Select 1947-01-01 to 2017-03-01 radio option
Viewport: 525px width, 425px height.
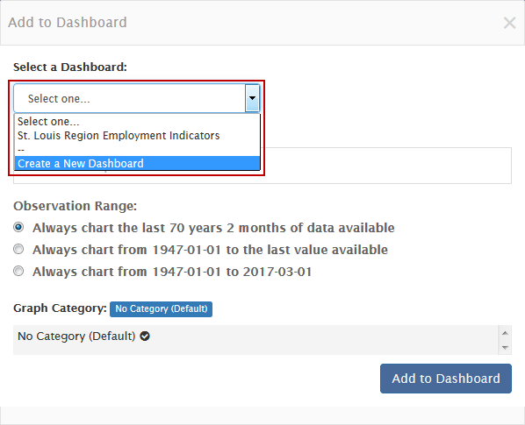pyautogui.click(x=18, y=271)
